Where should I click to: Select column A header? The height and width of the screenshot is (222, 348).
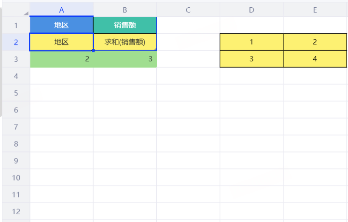point(61,10)
